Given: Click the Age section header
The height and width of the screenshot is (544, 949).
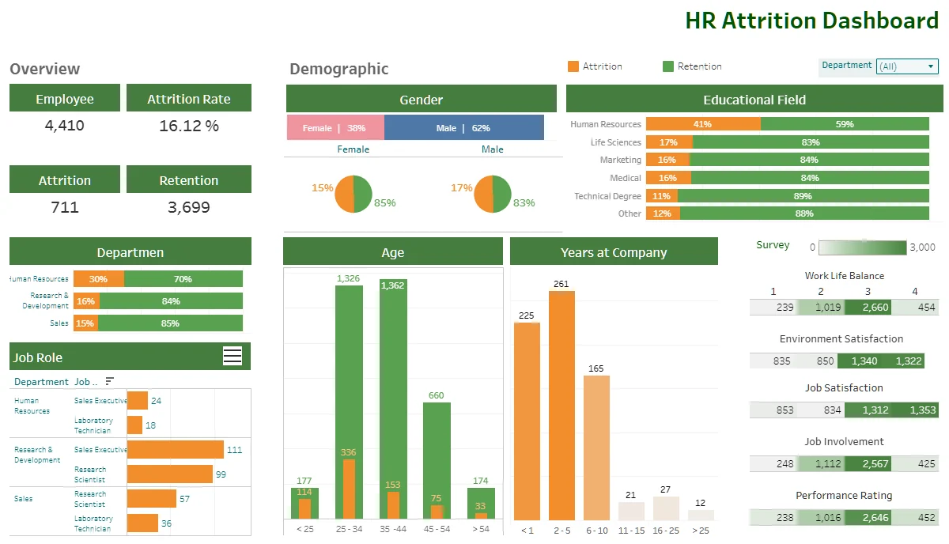Looking at the screenshot, I should pyautogui.click(x=393, y=252).
